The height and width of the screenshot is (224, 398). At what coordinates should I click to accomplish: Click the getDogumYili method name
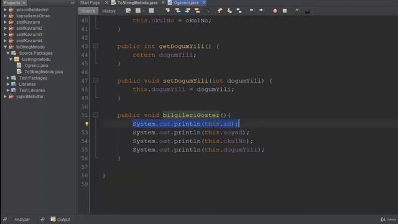[x=182, y=46]
